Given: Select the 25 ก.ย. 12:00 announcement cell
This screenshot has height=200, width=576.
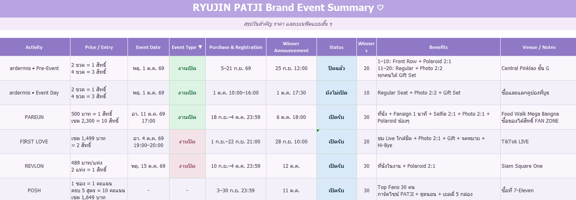Looking at the screenshot, I should click(x=291, y=68).
